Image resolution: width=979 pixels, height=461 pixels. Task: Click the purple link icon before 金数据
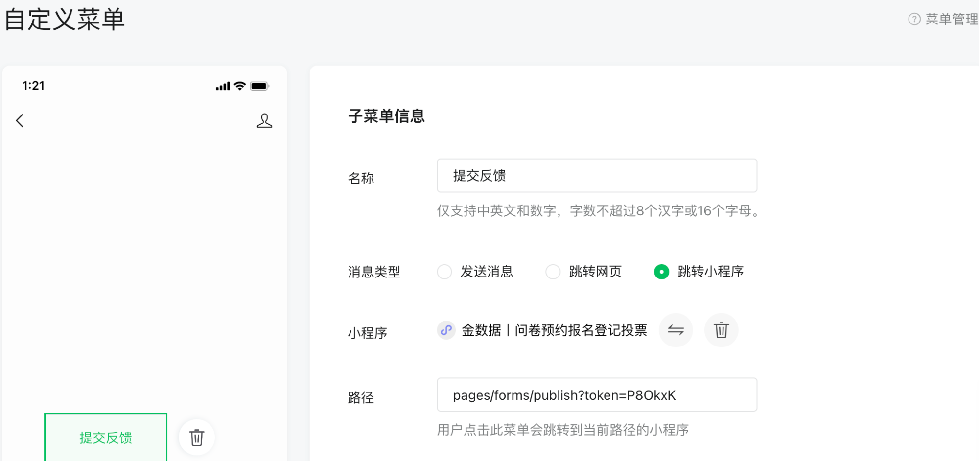(446, 330)
